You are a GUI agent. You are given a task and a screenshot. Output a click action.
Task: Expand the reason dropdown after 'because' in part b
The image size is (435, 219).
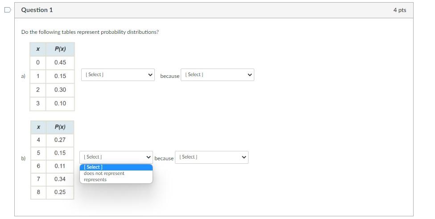tap(211, 157)
